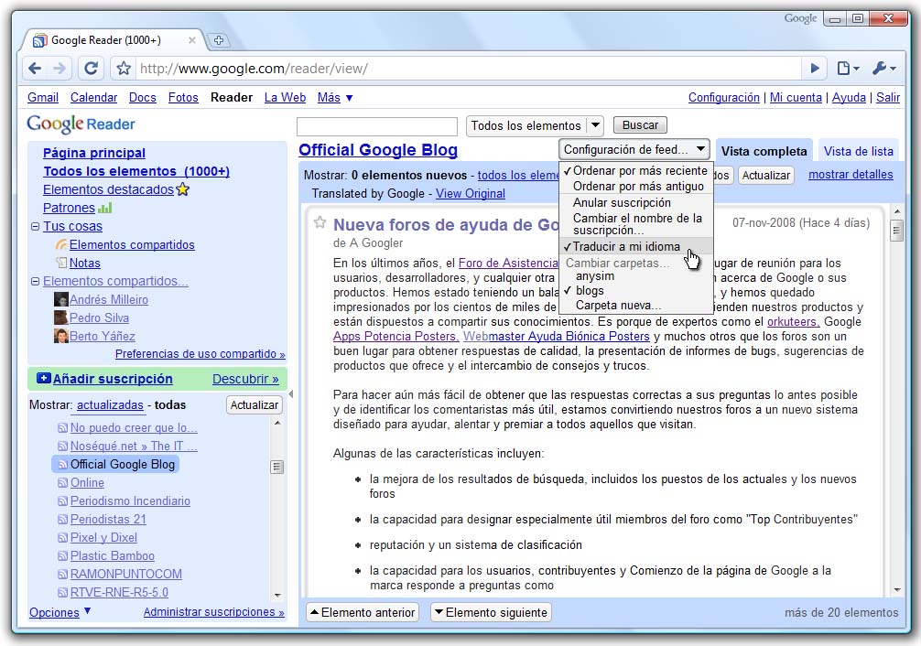Choose Cambiar el nombre de la suscripción
This screenshot has width=921, height=646.
(636, 224)
